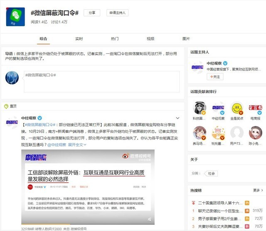This screenshot has width=266, height=231.
Task: Click 中经观察 author name on post
Action: pos(29,118)
